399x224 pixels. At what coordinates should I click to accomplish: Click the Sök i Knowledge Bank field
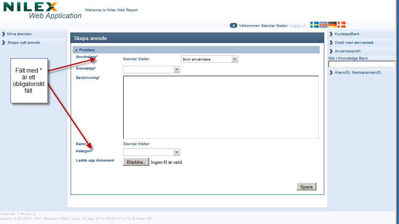point(362,64)
